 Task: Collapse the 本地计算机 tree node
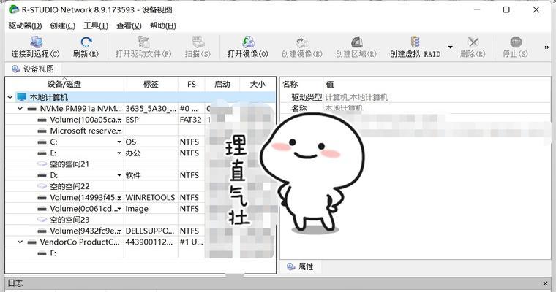(10, 97)
